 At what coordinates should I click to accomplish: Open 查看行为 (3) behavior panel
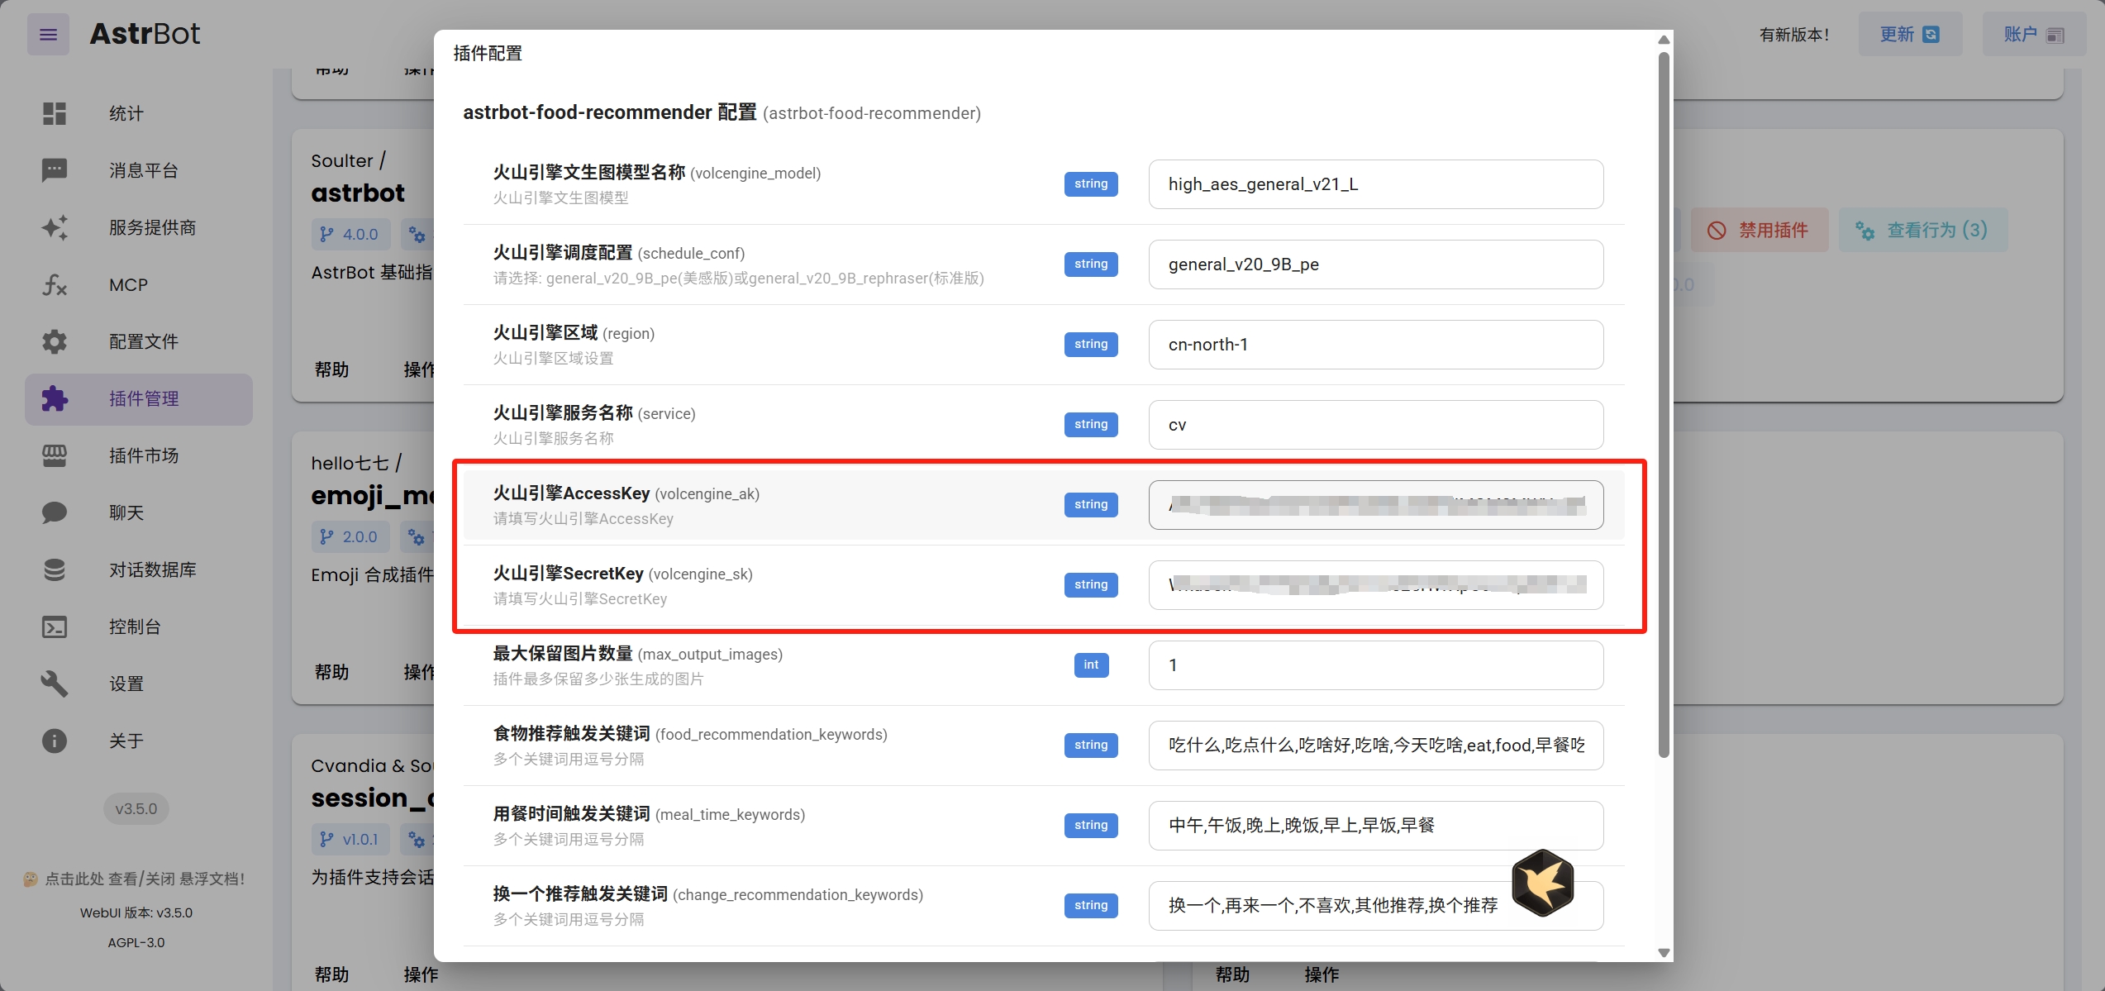point(1923,230)
